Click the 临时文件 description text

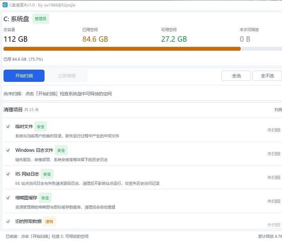click(67, 136)
